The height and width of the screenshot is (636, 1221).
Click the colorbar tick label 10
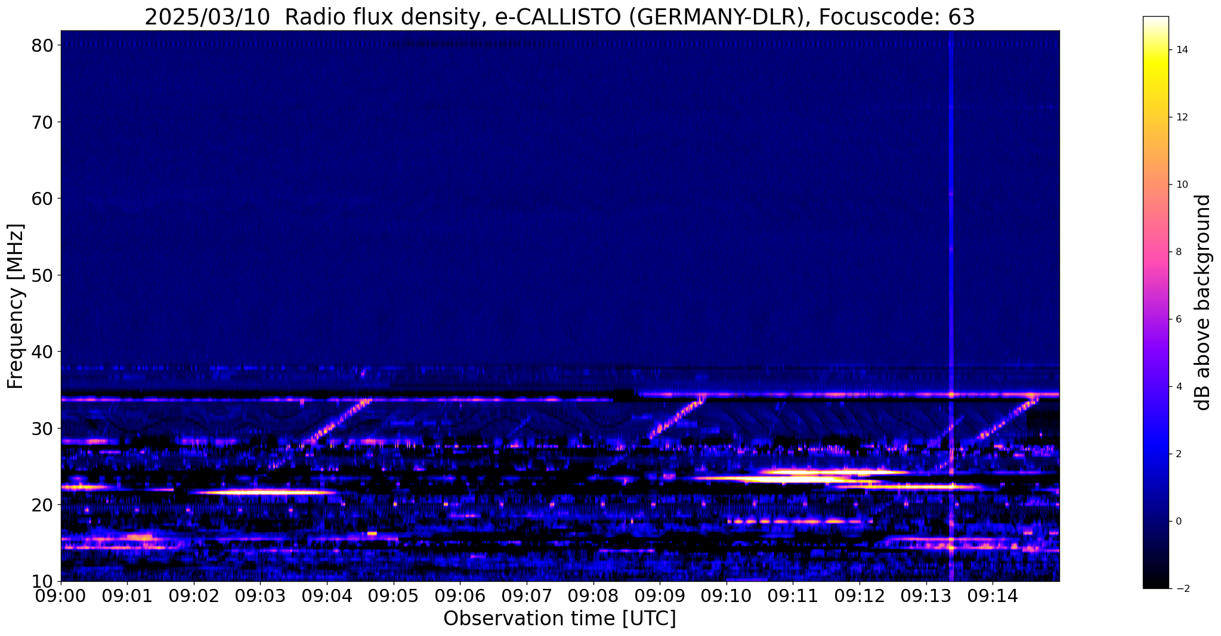pos(1182,185)
